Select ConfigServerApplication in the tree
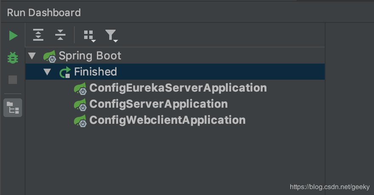Viewport: 374px width, 195px height. point(158,104)
